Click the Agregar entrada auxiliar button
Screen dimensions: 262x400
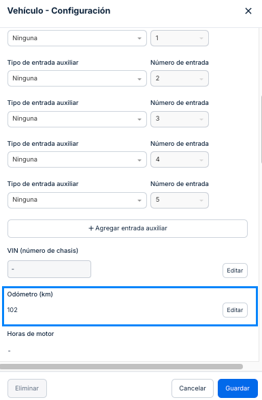(x=127, y=228)
